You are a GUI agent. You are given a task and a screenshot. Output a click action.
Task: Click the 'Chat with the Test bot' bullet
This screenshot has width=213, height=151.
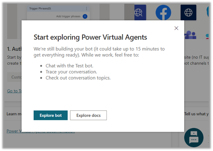[70, 66]
